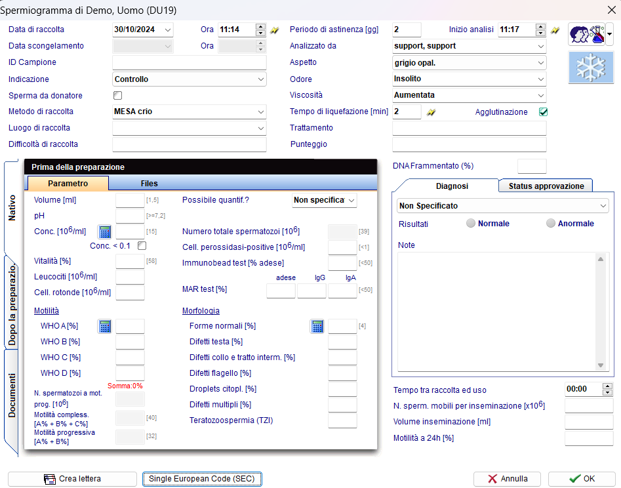The height and width of the screenshot is (488, 621).
Task: Uncheck the Agglutinazione checkbox
Action: [x=544, y=112]
